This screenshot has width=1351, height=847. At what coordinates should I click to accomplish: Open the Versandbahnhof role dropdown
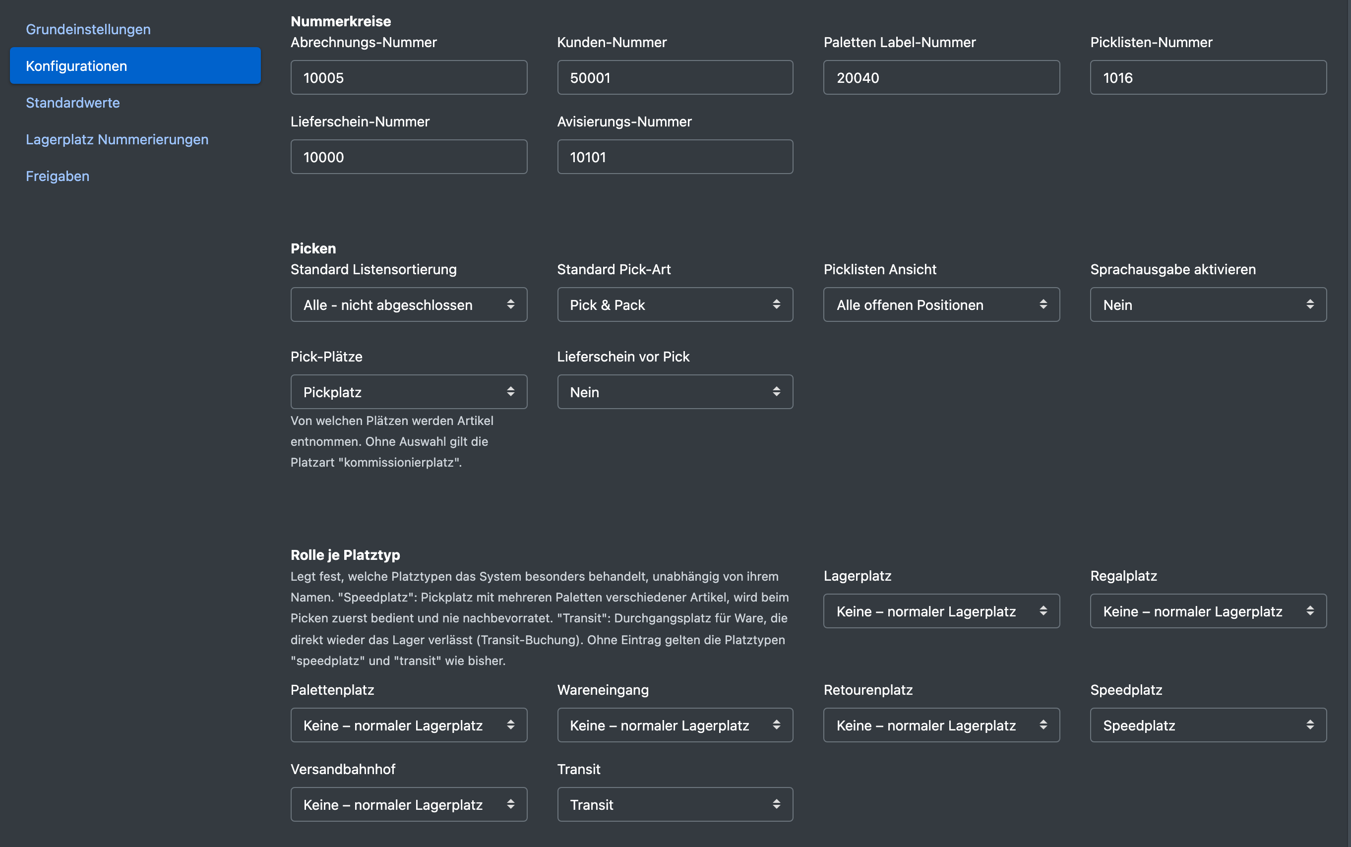click(409, 804)
